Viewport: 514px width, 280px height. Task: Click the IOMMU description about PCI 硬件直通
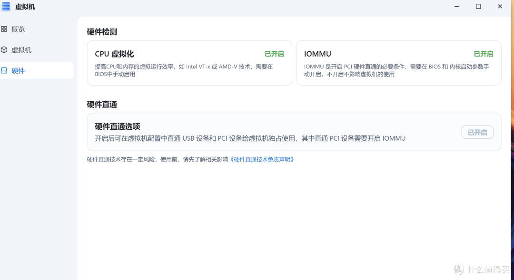(x=396, y=70)
